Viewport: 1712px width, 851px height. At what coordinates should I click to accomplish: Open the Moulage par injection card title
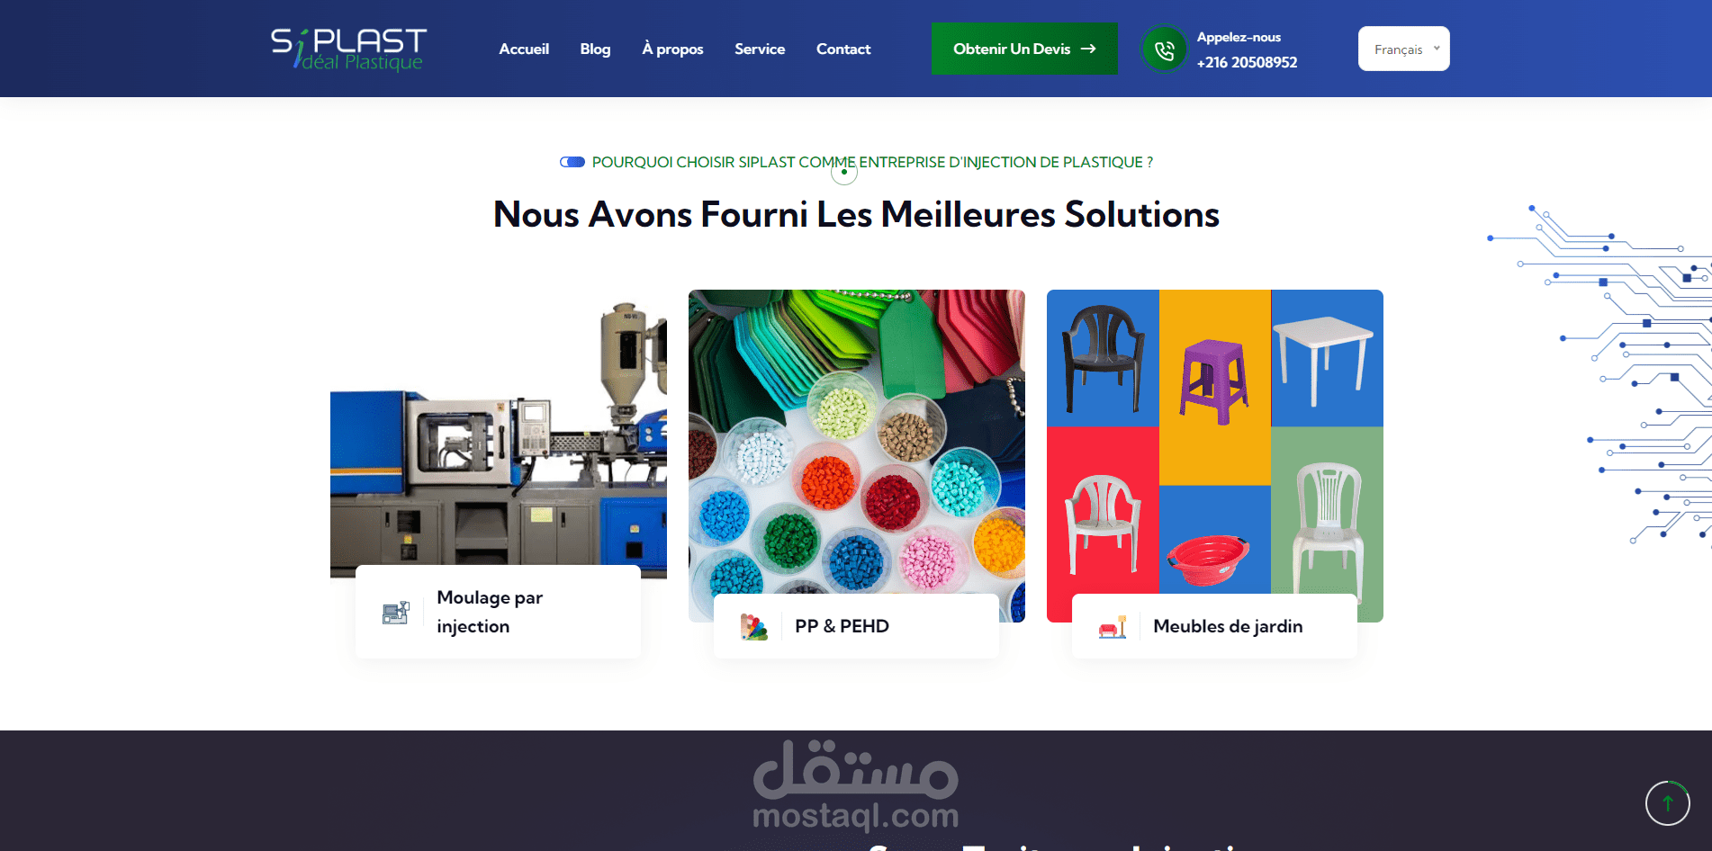490,612
